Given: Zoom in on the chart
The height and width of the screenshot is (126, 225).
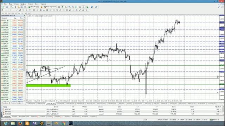Looking at the screenshot, I should (x=69, y=7).
